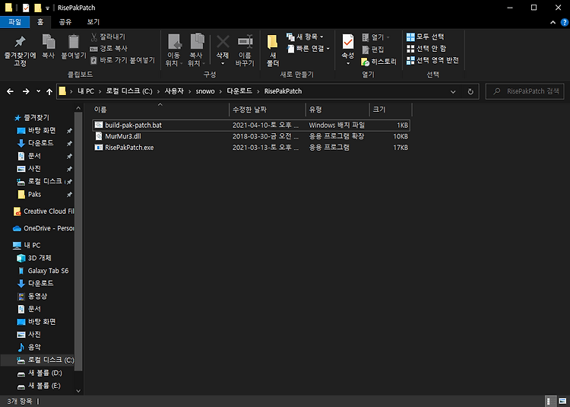Viewport: 570px width, 407px height.
Task: Open Explorer help question mark icon
Action: click(564, 23)
